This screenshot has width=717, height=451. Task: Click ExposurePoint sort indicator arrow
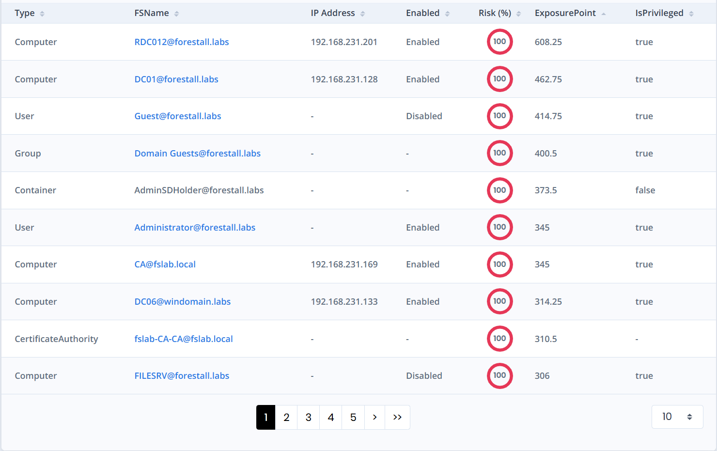pos(603,14)
